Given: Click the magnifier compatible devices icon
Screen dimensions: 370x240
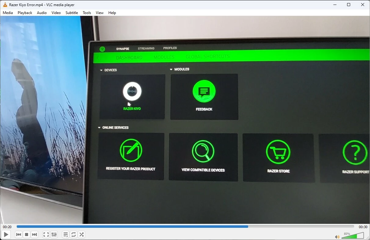Looking at the screenshot, I should tap(203, 151).
